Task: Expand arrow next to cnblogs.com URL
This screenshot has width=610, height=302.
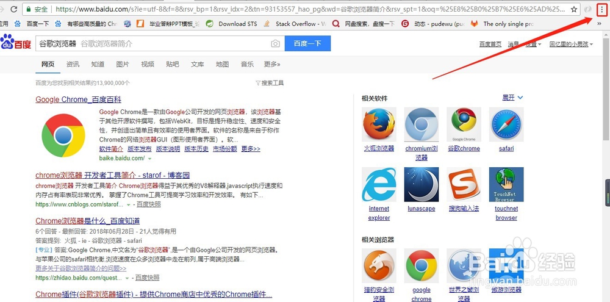Action: pos(128,204)
